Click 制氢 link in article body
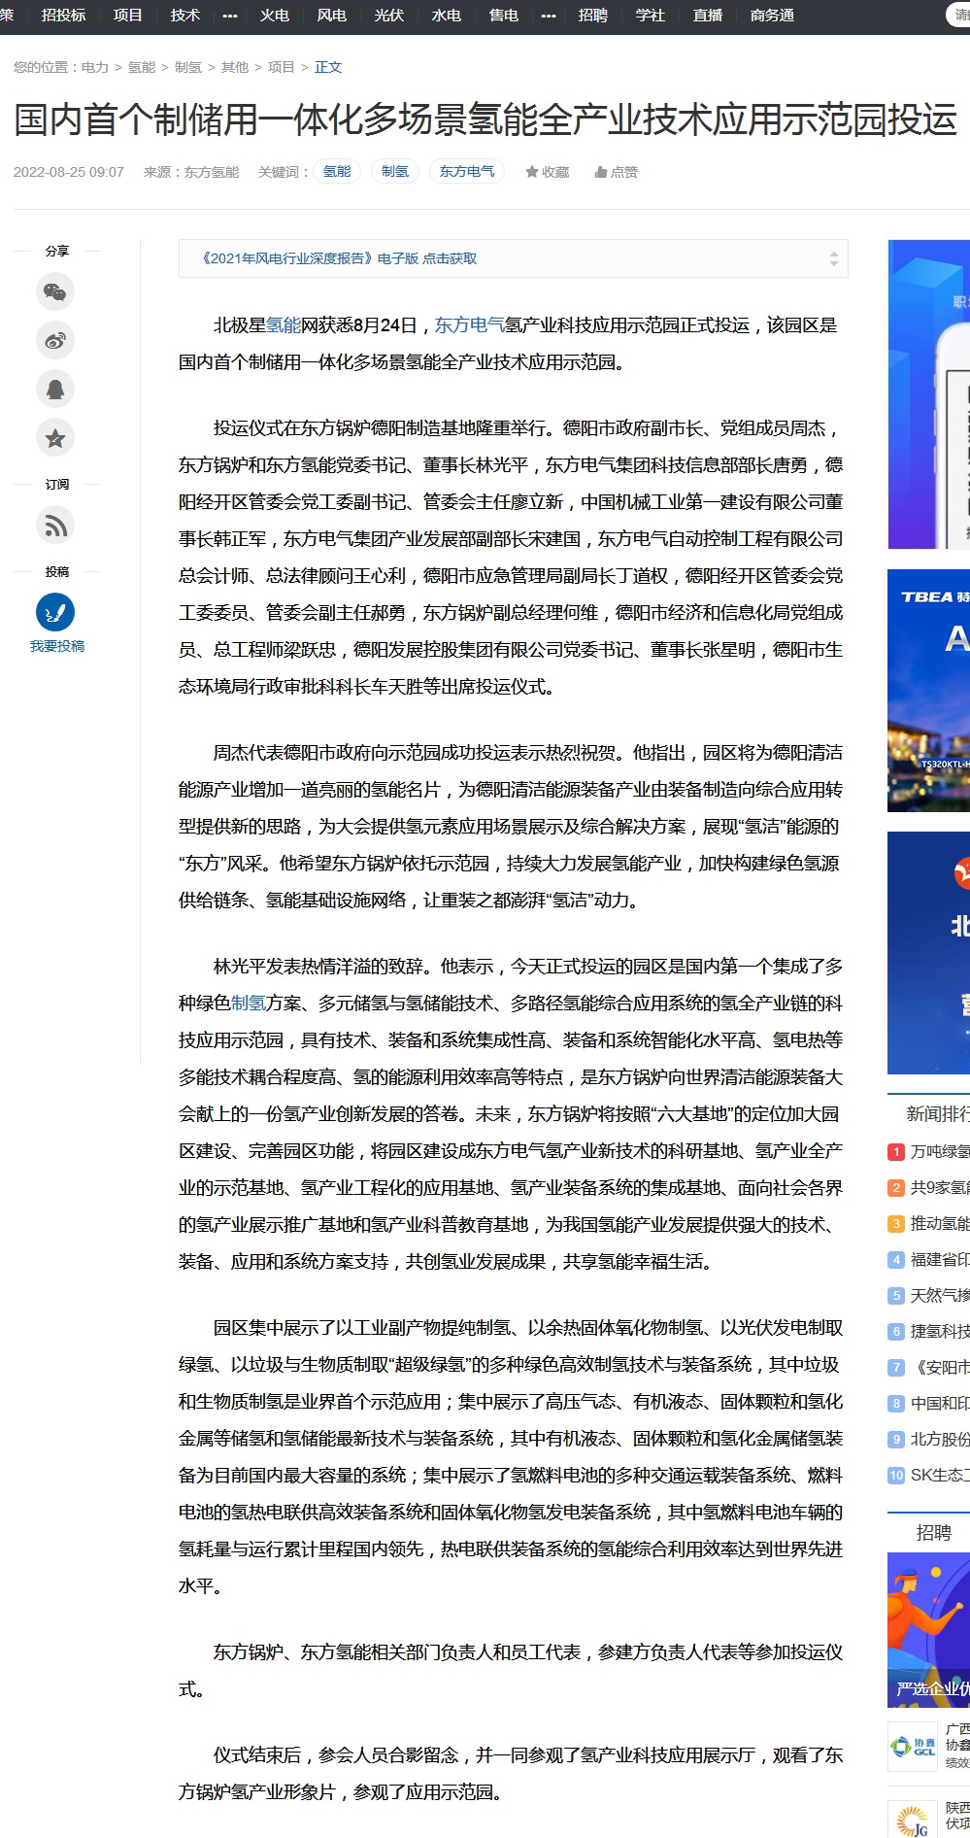This screenshot has width=970, height=1838. pyautogui.click(x=249, y=1004)
